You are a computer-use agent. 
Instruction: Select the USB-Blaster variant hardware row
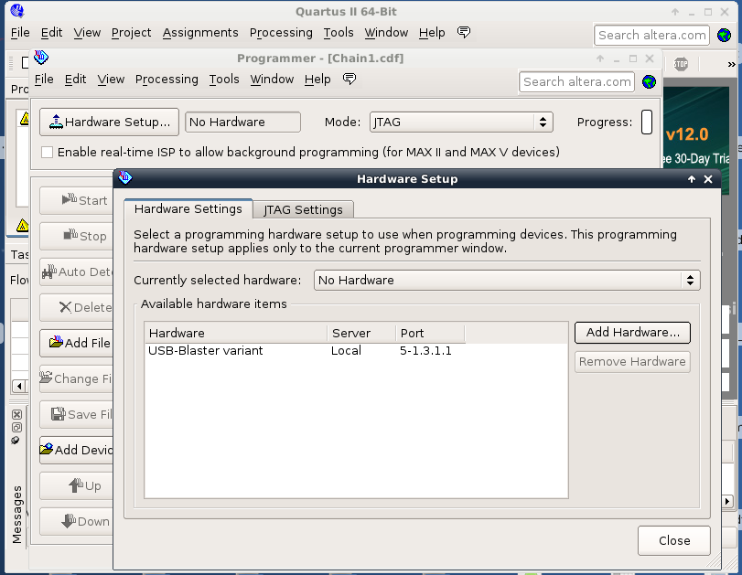pyautogui.click(x=206, y=351)
